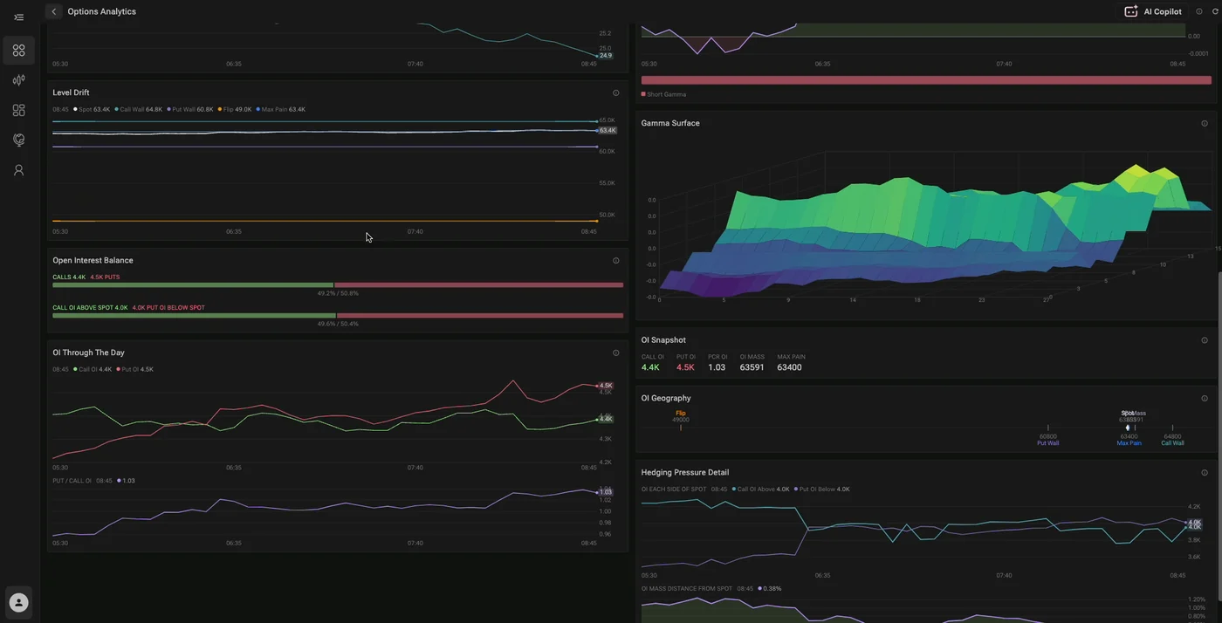Click the PUT / CALL OI 1.03 label
This screenshot has width=1222, height=623.
point(93,481)
